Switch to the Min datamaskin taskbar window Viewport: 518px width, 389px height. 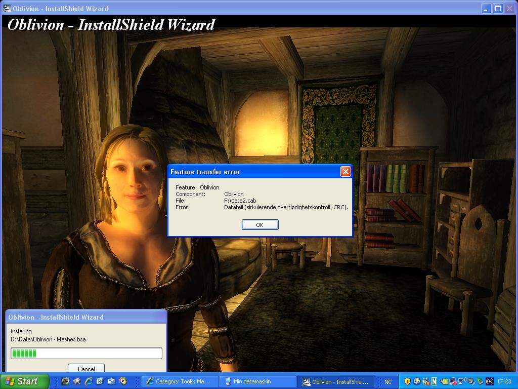click(x=257, y=381)
